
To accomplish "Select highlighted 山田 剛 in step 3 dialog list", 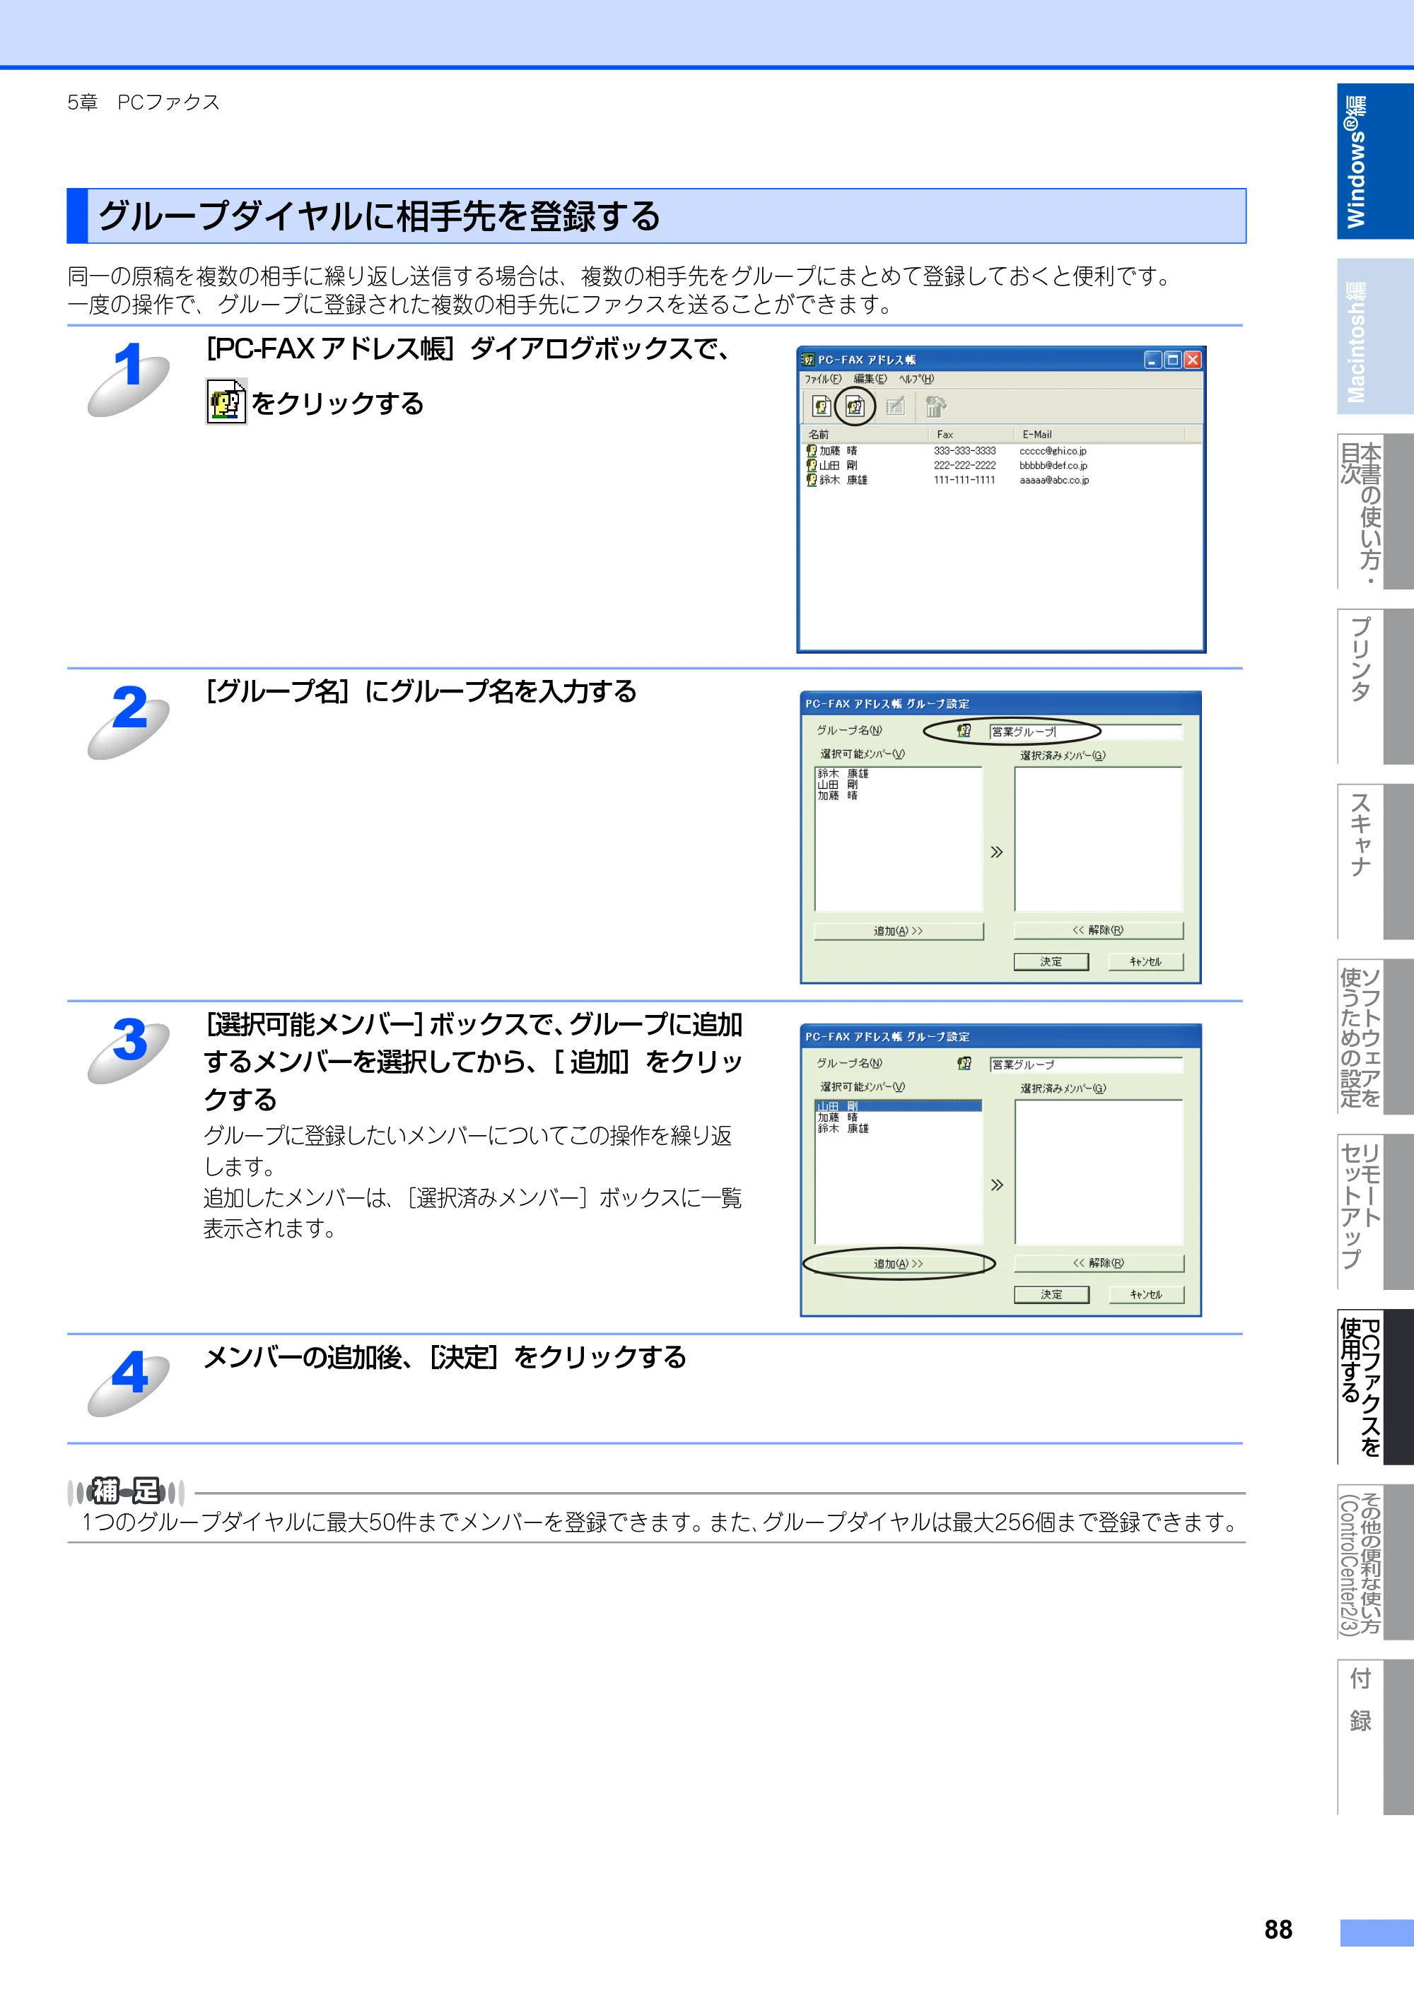I will click(899, 1106).
